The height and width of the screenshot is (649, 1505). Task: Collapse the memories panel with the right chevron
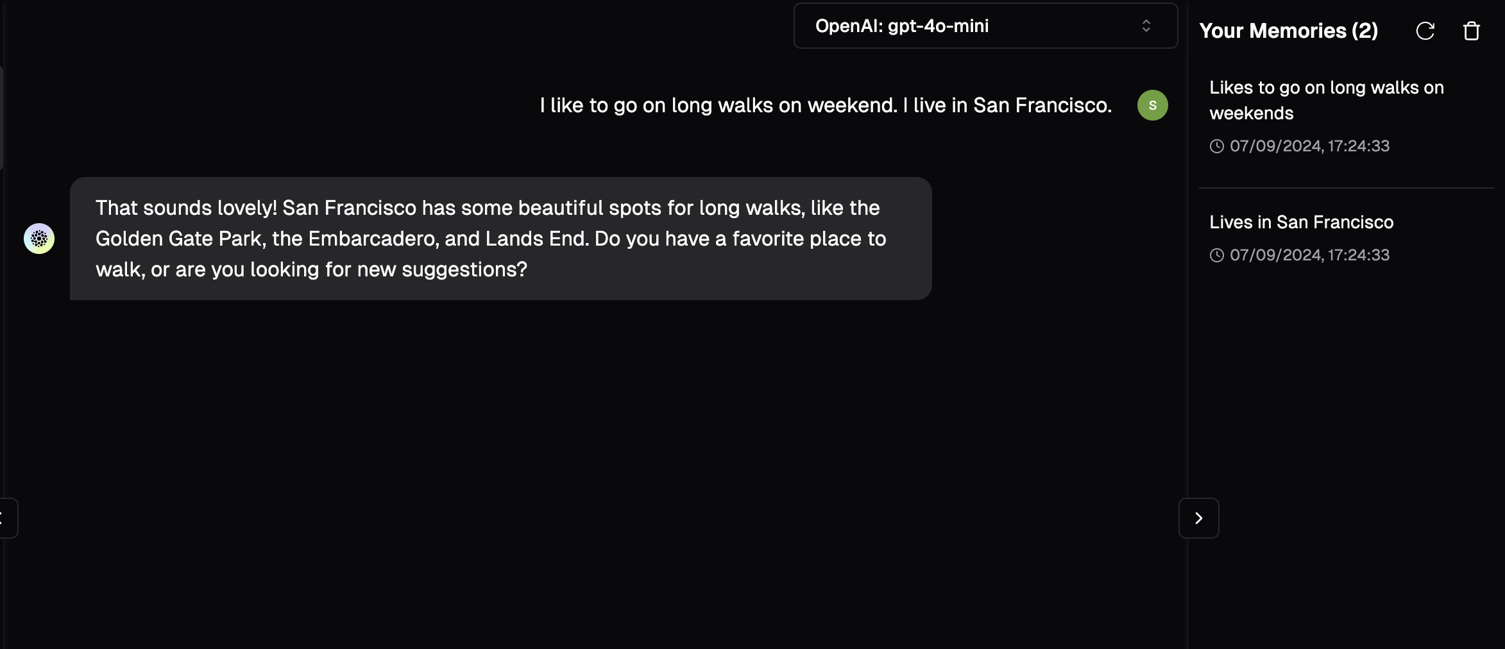coord(1198,518)
